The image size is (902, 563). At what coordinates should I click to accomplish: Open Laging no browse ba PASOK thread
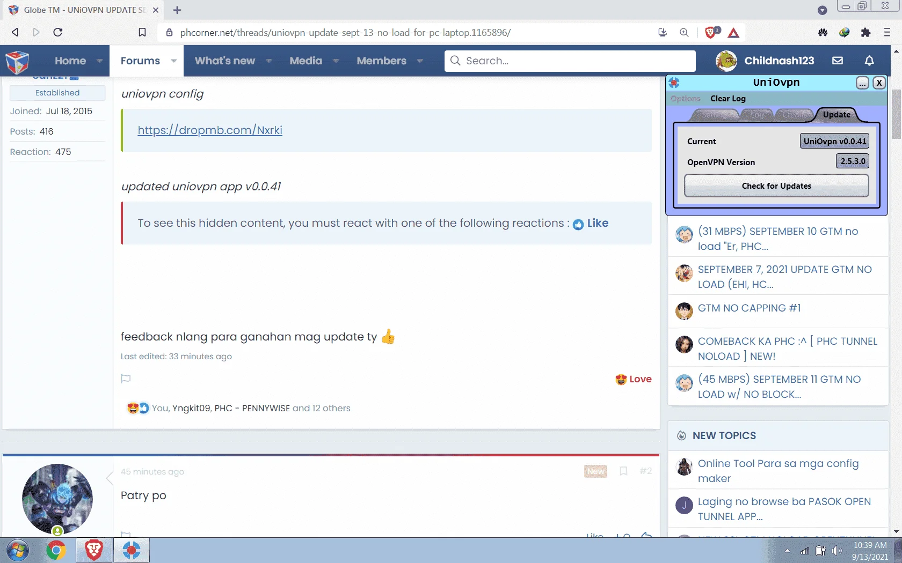point(784,509)
